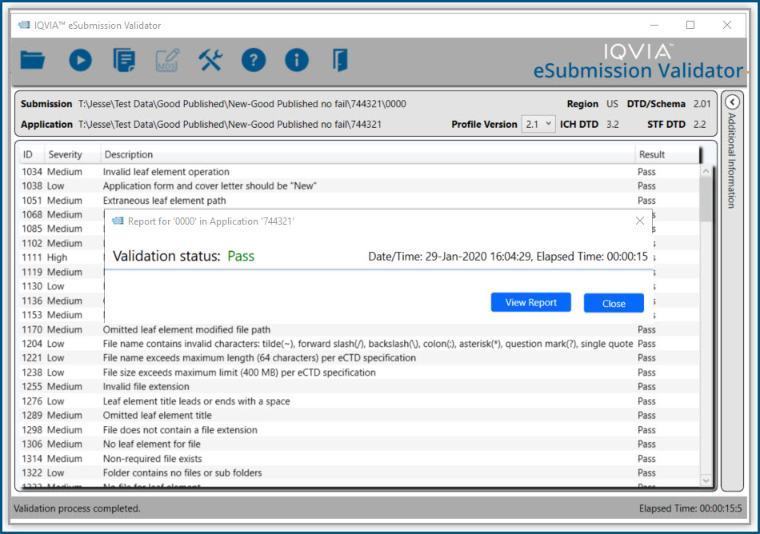
Task: Open settings with the tools icon
Action: 211,60
